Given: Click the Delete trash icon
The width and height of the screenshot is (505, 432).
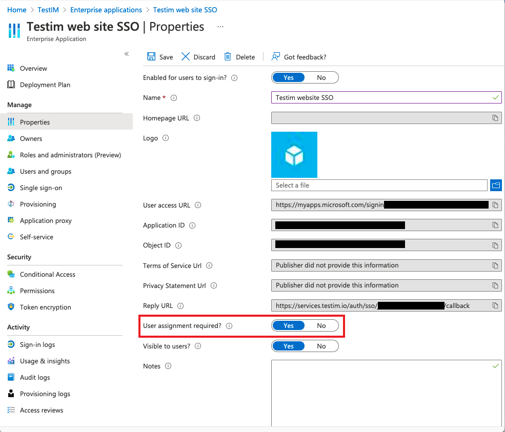Looking at the screenshot, I should point(228,57).
